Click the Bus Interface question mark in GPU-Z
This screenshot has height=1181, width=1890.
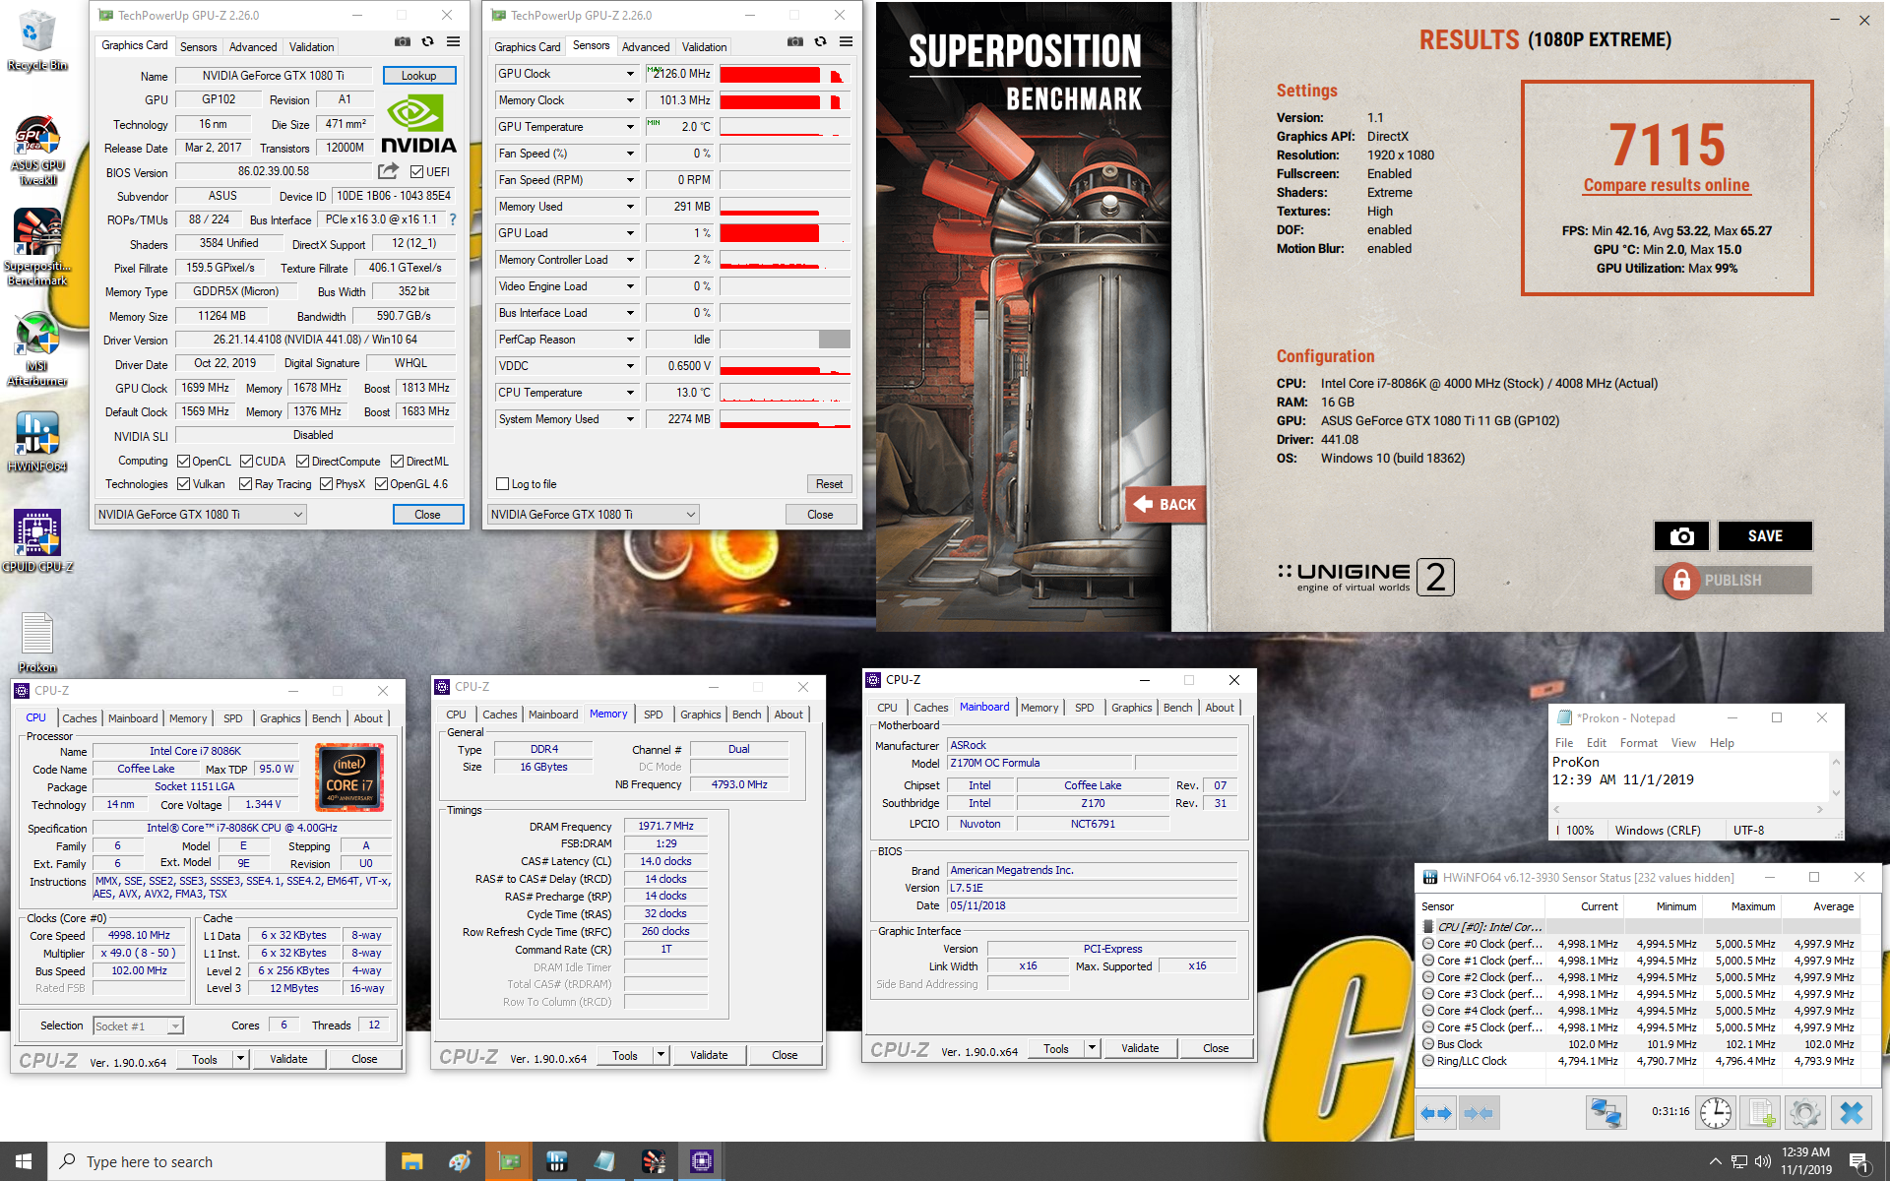point(453,219)
